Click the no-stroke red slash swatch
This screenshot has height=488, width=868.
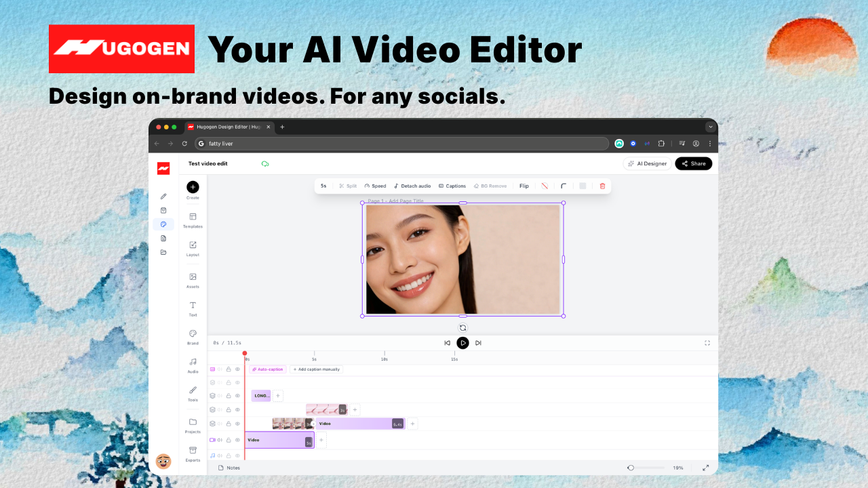click(544, 186)
